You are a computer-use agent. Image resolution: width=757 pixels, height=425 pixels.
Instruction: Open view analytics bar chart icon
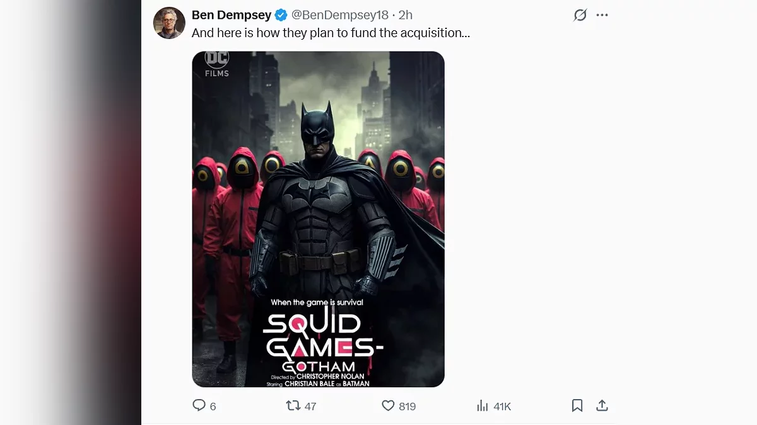[483, 405]
